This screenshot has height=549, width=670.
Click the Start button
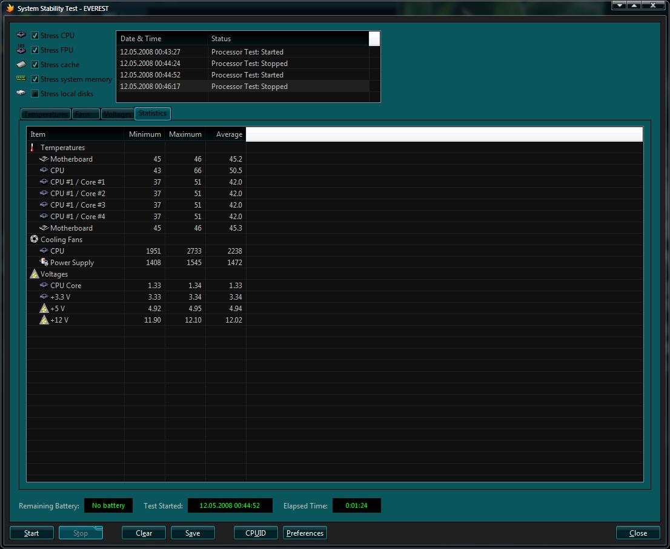coord(32,533)
